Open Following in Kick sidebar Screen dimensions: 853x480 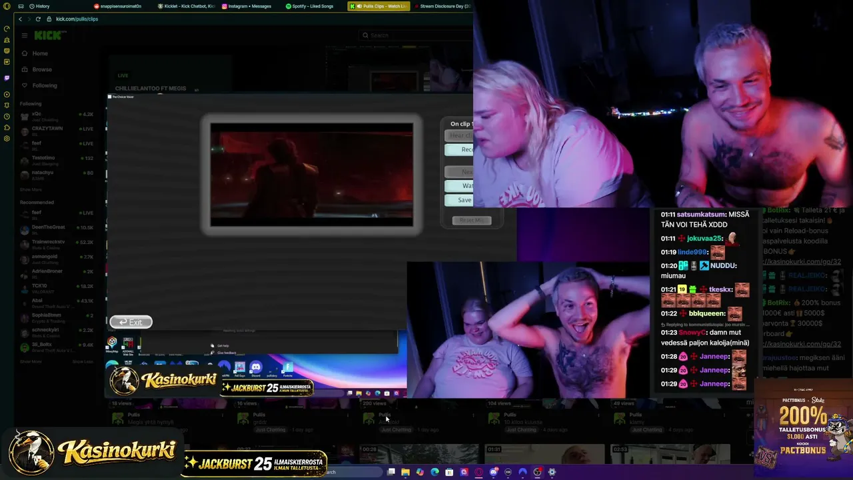click(x=45, y=85)
